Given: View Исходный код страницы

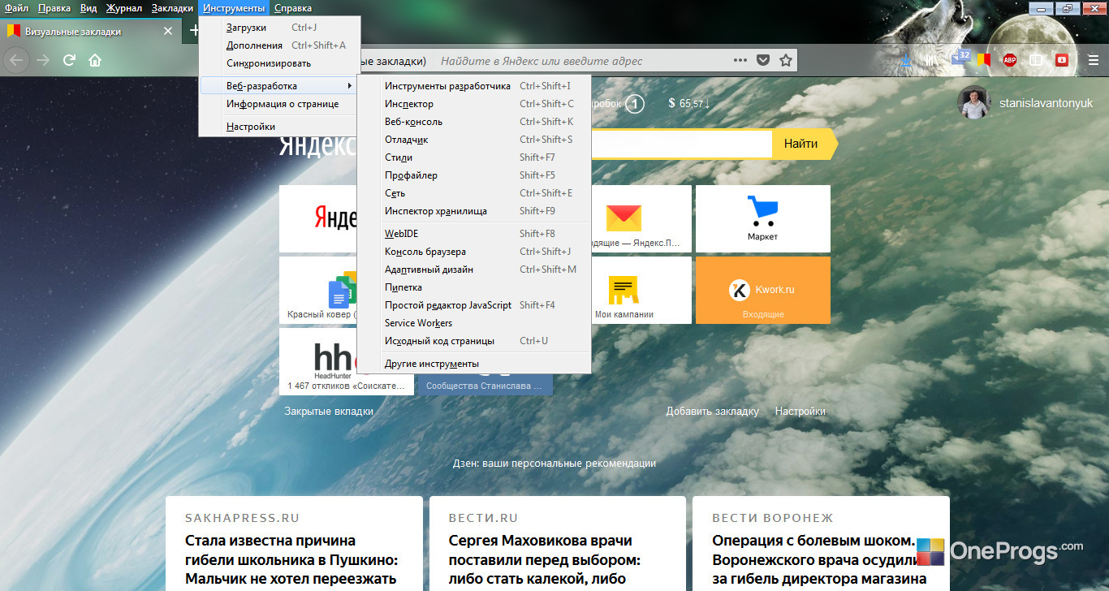Looking at the screenshot, I should click(x=474, y=341).
